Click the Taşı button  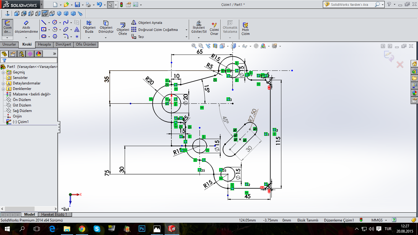(137, 37)
